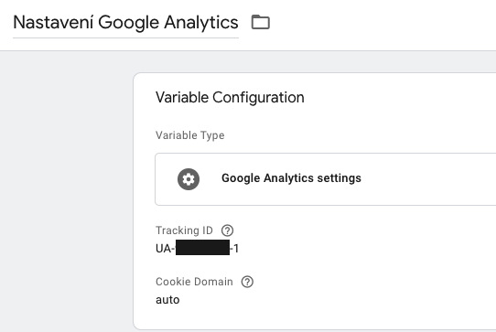Click the gear icon for Google Analytics settings
Viewport: 496px width, 332px height.
coord(189,179)
